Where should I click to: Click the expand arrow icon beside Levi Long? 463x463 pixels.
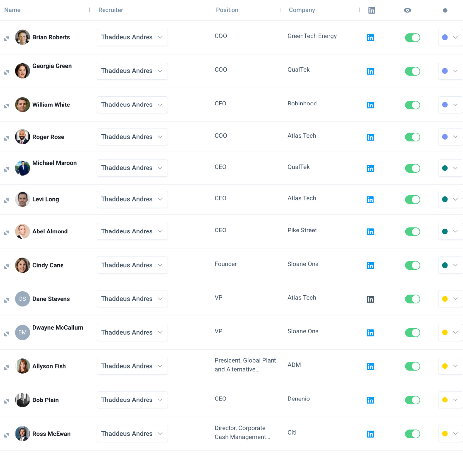(x=6, y=201)
